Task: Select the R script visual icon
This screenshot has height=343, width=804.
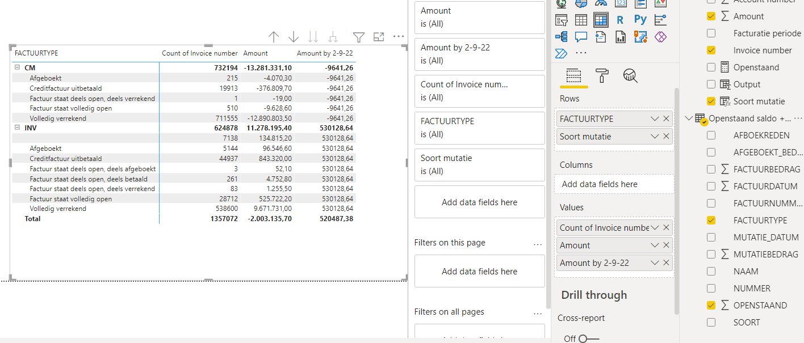Action: click(620, 20)
